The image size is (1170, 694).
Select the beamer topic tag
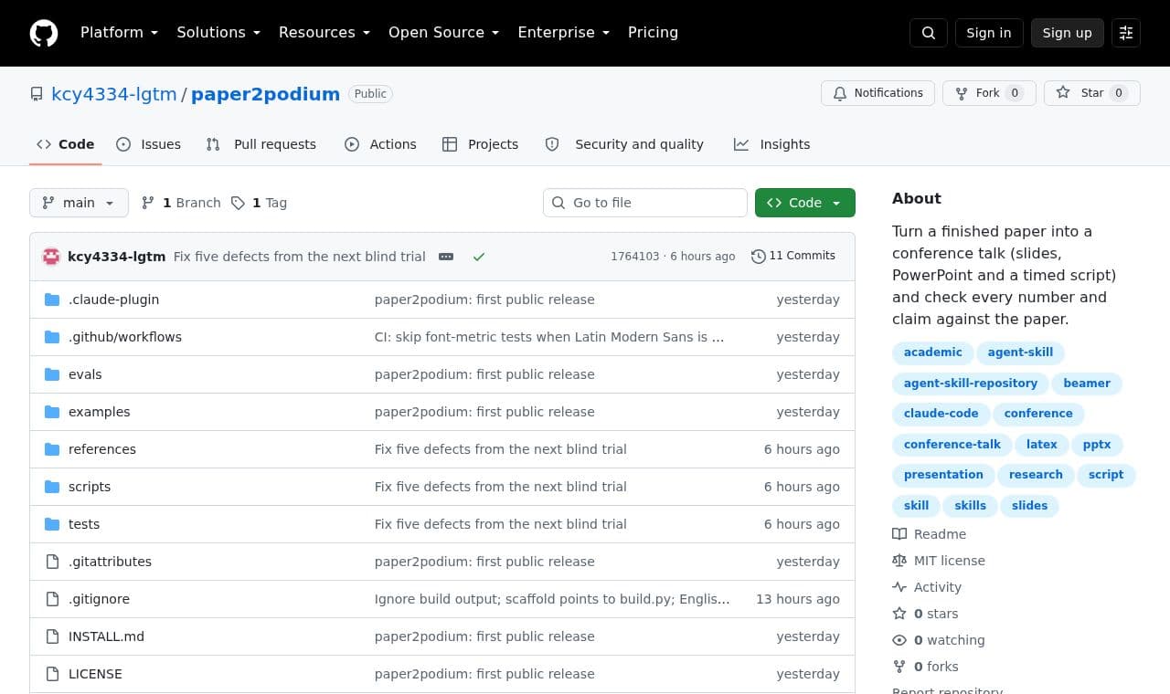coord(1087,384)
